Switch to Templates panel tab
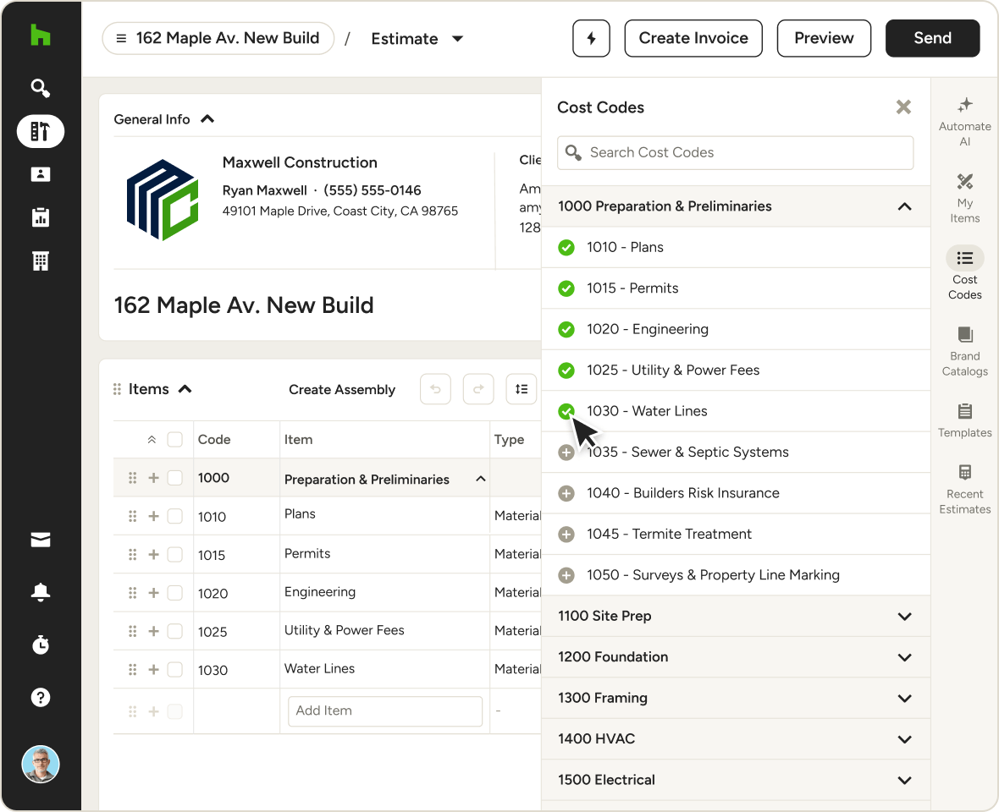Viewport: 999px width, 812px height. click(964, 418)
